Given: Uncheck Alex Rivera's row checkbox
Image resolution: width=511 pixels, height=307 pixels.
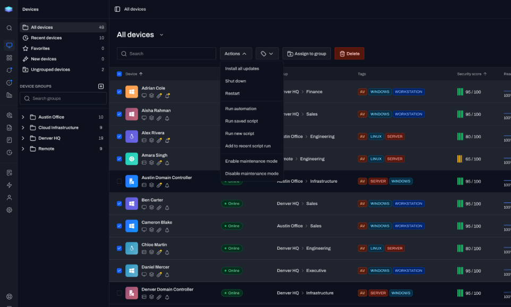Looking at the screenshot, I should click(120, 137).
